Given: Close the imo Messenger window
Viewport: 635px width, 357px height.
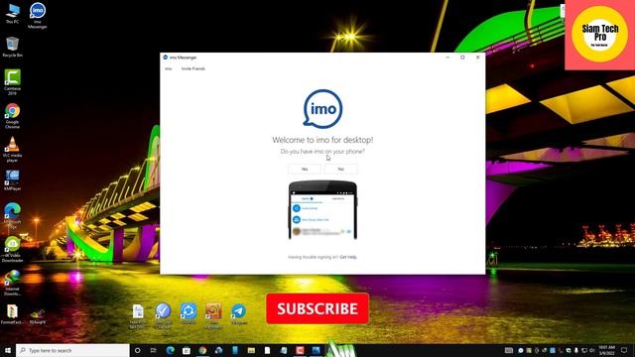Looking at the screenshot, I should tap(478, 58).
